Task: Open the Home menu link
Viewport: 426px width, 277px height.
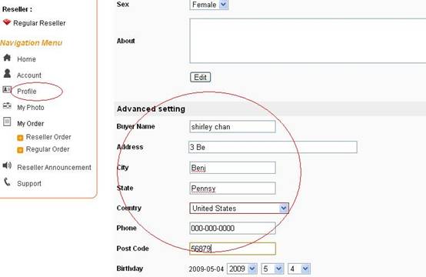Action: tap(26, 59)
